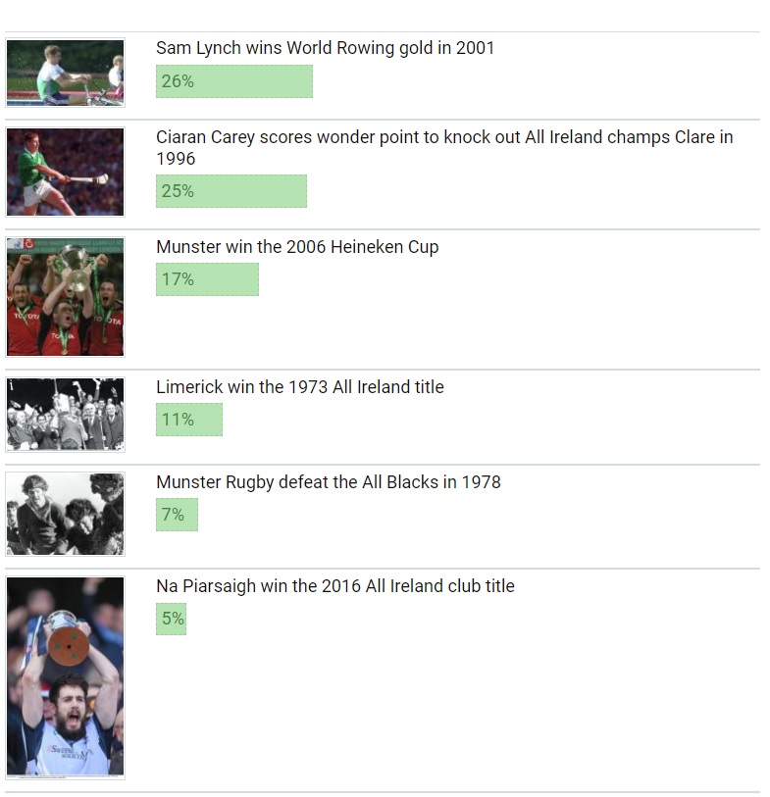This screenshot has height=797, width=770.
Task: Open the Na Piarsaigh 2016 trophy photo
Action: click(65, 677)
